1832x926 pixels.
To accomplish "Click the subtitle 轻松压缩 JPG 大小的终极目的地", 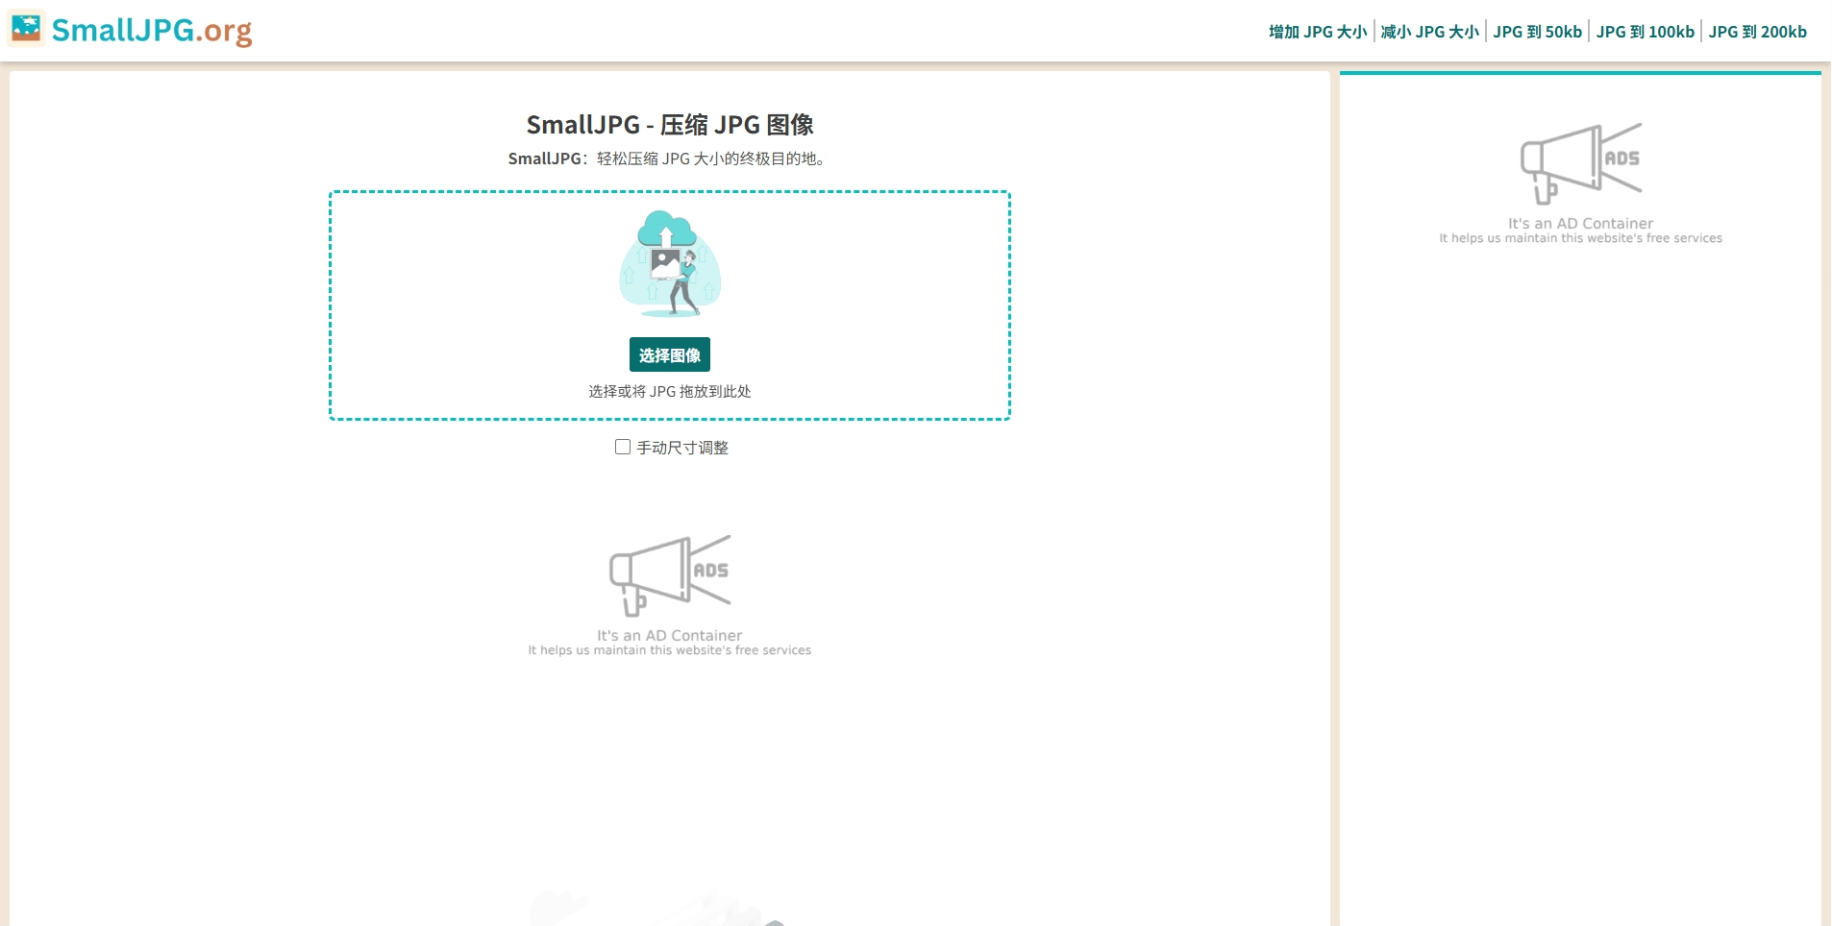I will 709,158.
